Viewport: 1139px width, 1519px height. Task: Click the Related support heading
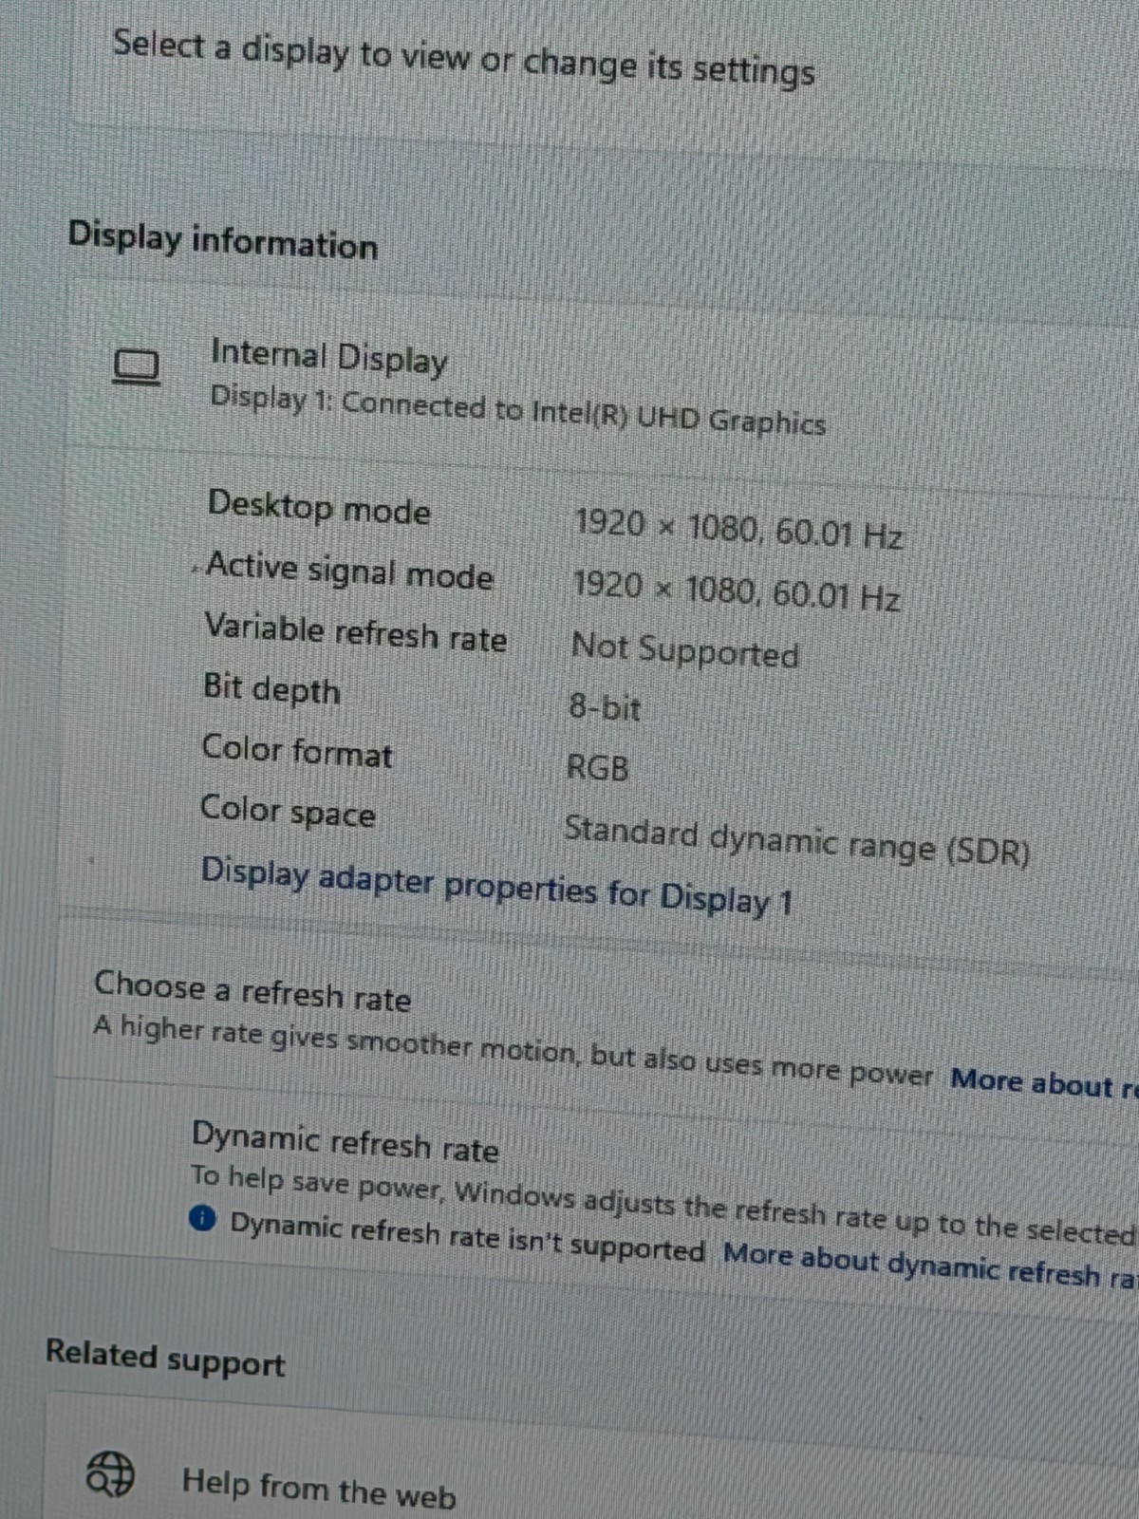[x=165, y=1358]
